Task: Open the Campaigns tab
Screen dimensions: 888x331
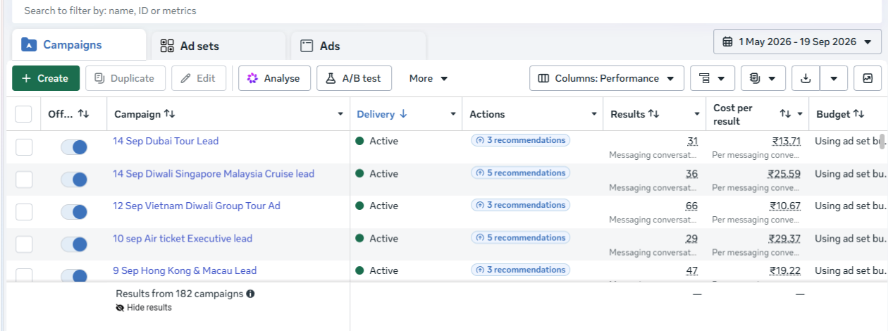Action: pyautogui.click(x=79, y=44)
